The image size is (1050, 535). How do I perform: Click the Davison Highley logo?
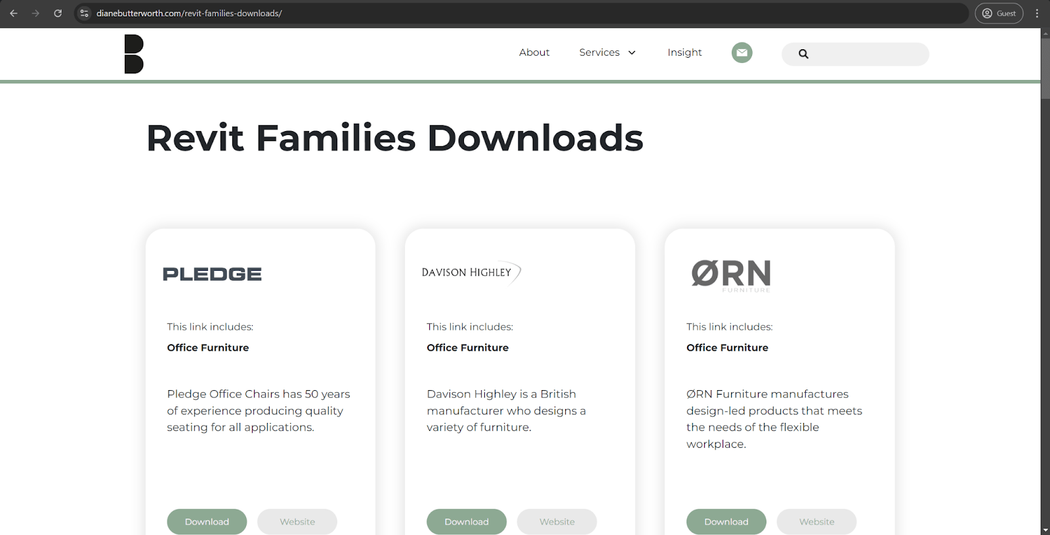click(471, 272)
